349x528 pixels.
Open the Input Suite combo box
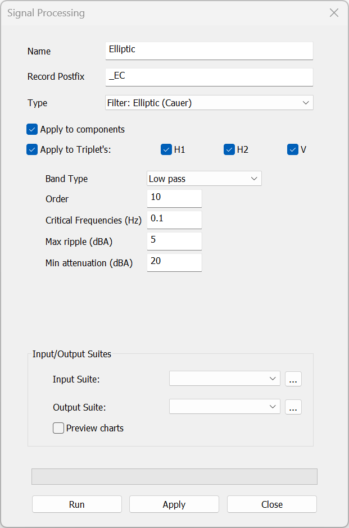coord(224,379)
